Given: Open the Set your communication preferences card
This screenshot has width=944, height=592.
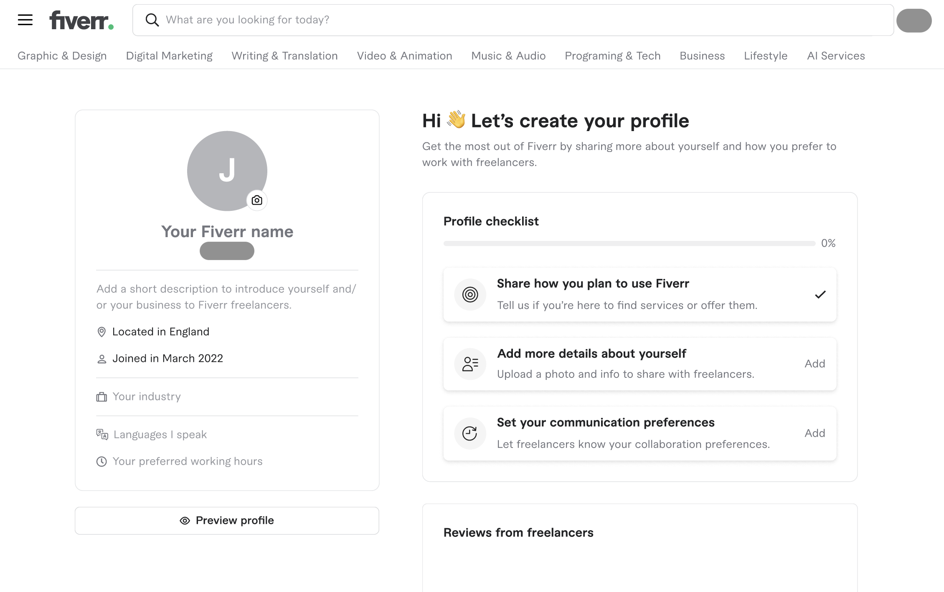Looking at the screenshot, I should click(640, 433).
